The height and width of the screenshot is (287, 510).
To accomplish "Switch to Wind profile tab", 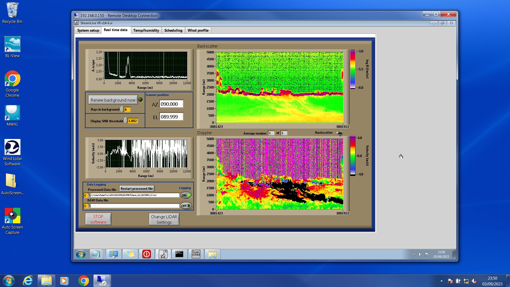I will pos(198,30).
